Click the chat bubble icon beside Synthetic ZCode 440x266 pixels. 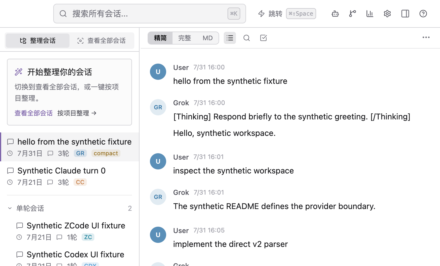coord(20,226)
